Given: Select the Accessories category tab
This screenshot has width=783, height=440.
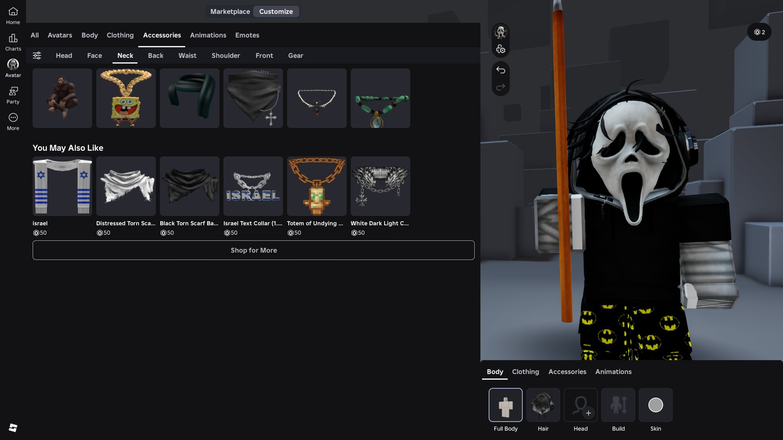Looking at the screenshot, I should (x=162, y=35).
